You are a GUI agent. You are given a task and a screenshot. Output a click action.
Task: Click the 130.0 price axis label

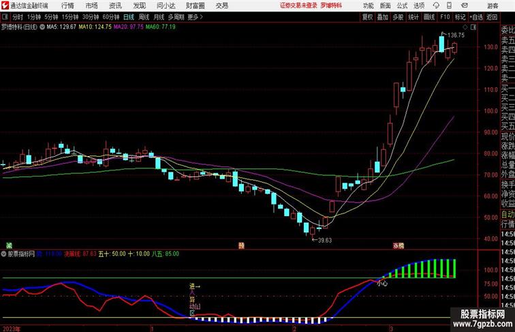490,47
